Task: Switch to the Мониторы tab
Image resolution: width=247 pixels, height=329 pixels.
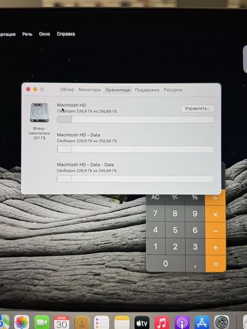Action: coord(90,90)
